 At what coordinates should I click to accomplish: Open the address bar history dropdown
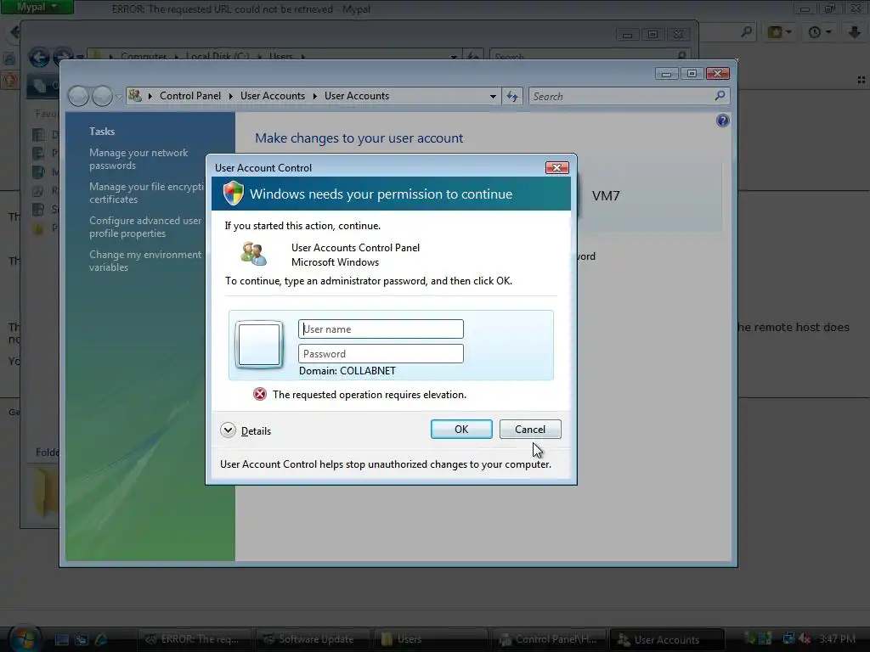coord(493,97)
